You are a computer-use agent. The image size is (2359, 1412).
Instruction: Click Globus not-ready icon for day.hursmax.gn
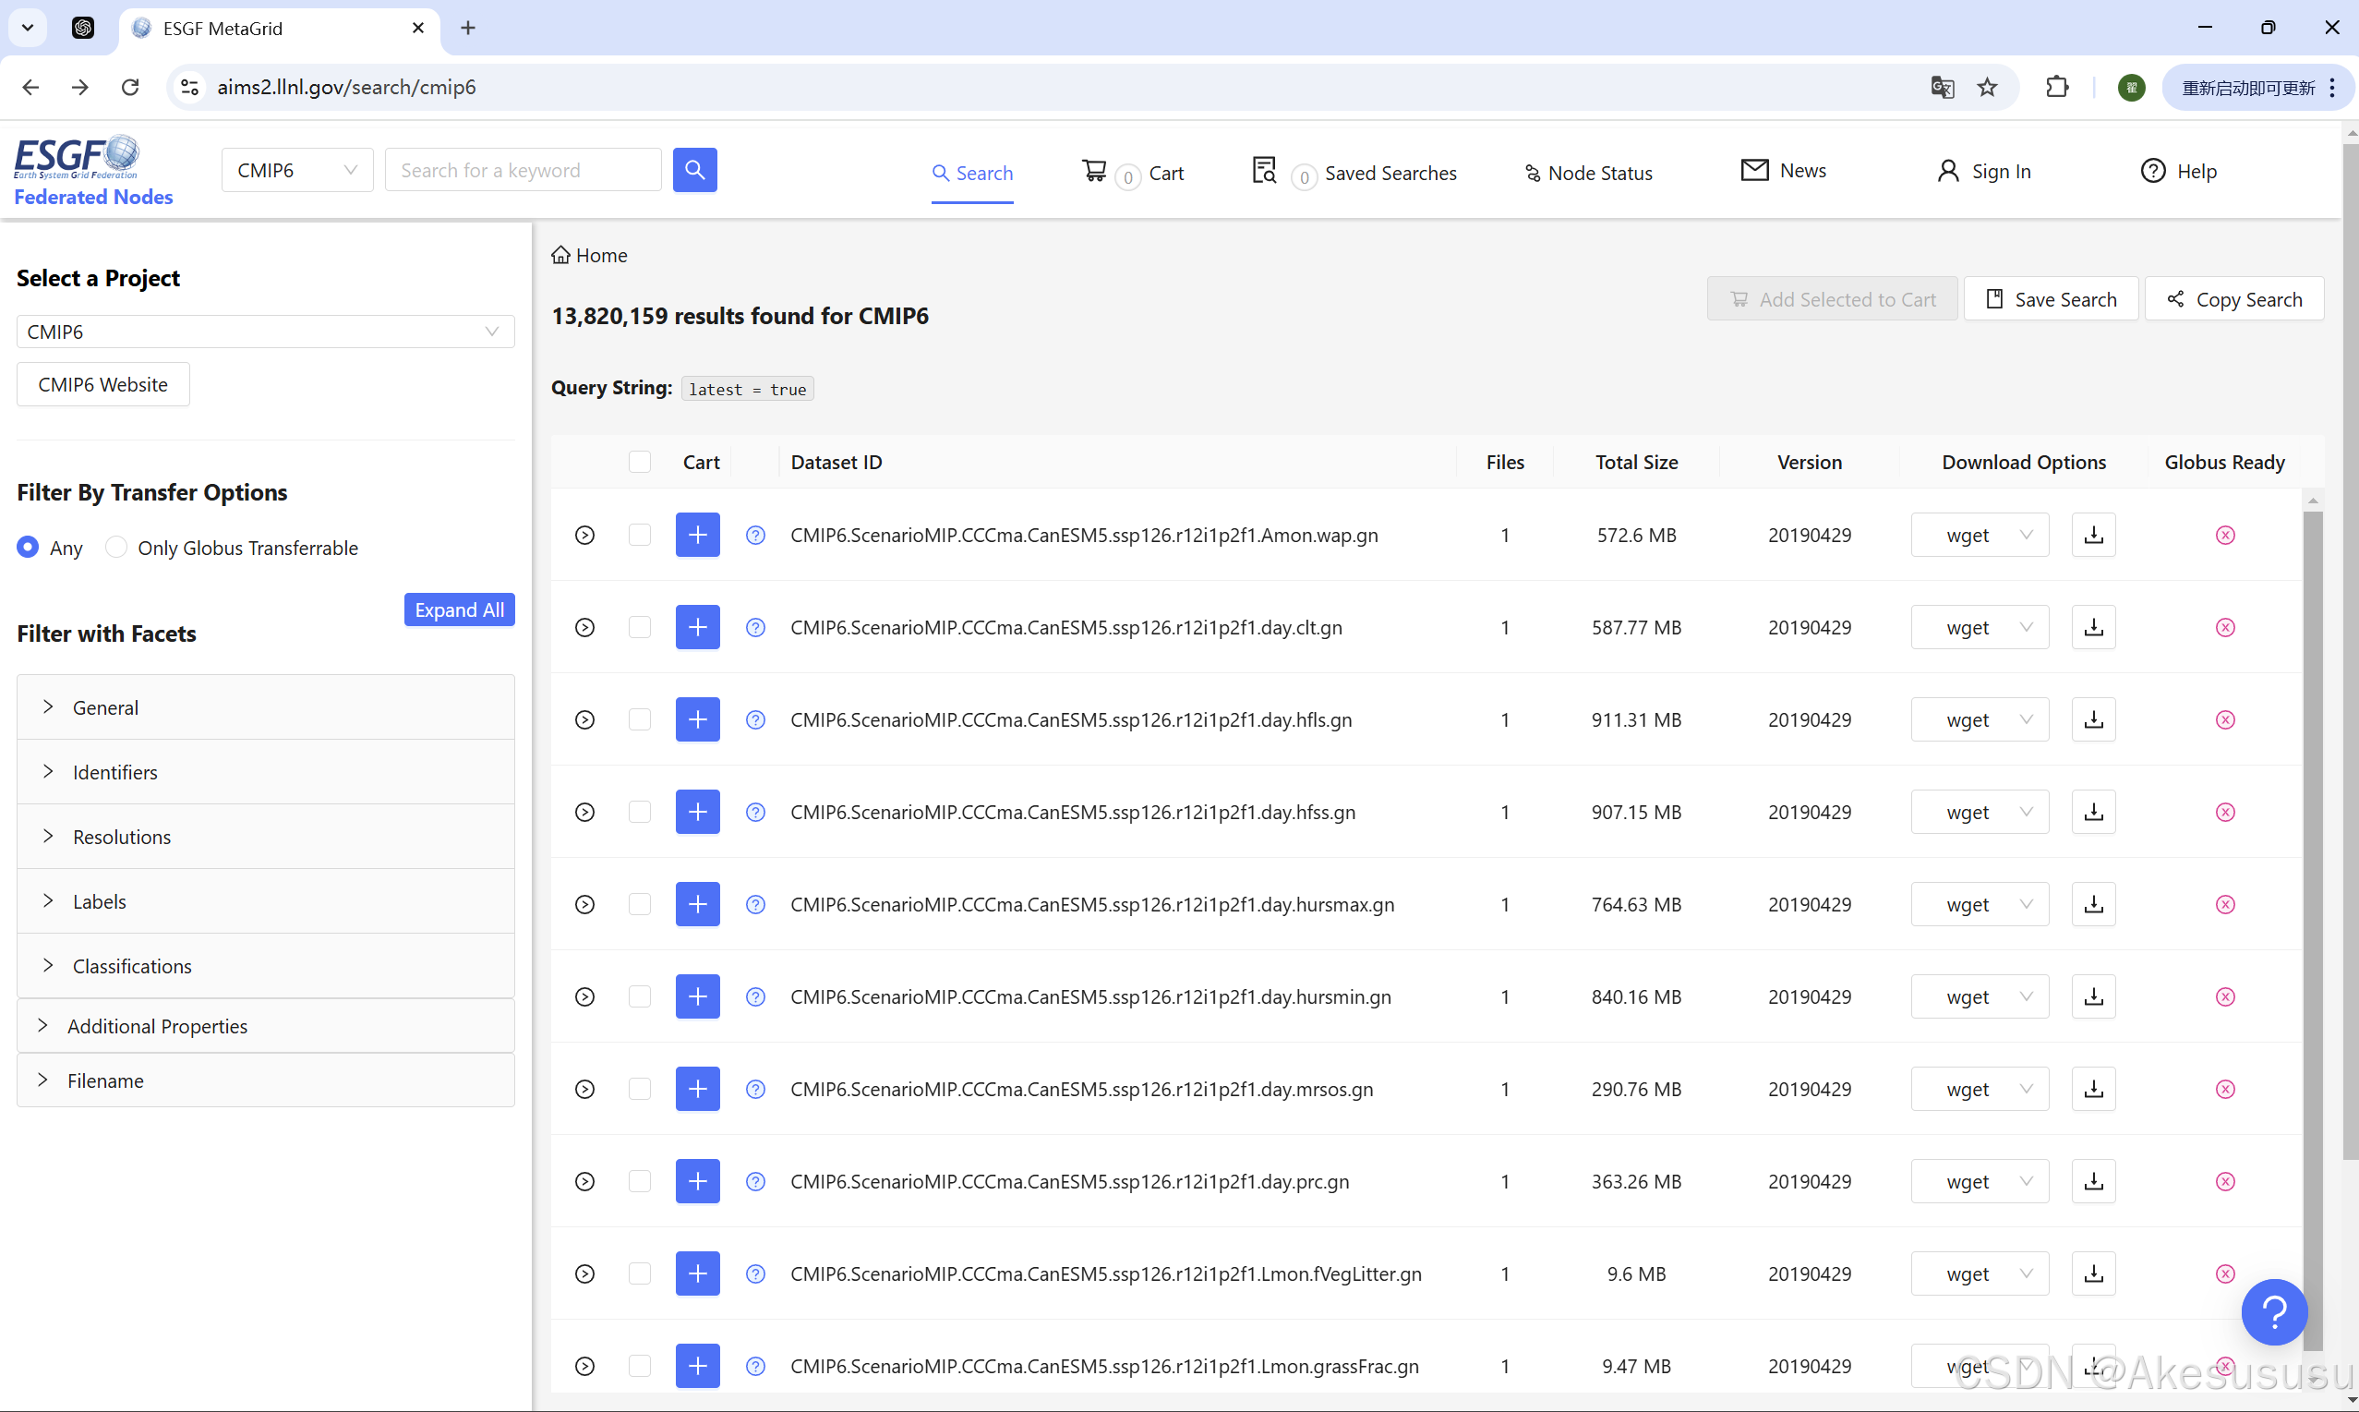click(2224, 904)
